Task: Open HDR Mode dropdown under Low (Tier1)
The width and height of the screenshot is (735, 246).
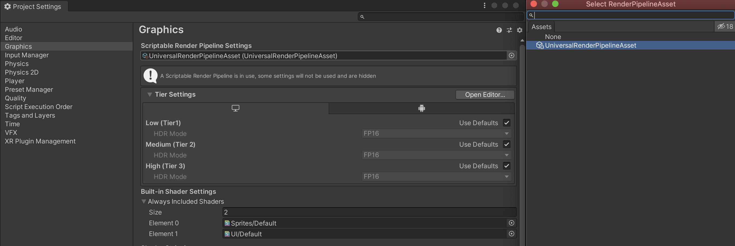Action: pyautogui.click(x=437, y=133)
